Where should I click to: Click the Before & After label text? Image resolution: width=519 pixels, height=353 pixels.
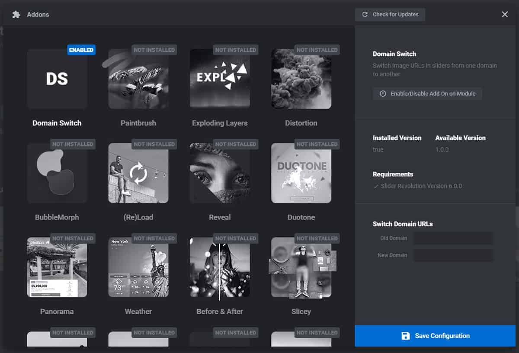220,312
